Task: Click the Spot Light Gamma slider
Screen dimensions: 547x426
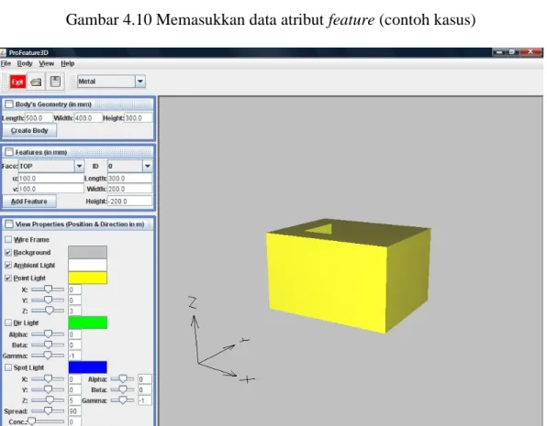Action: coord(122,400)
